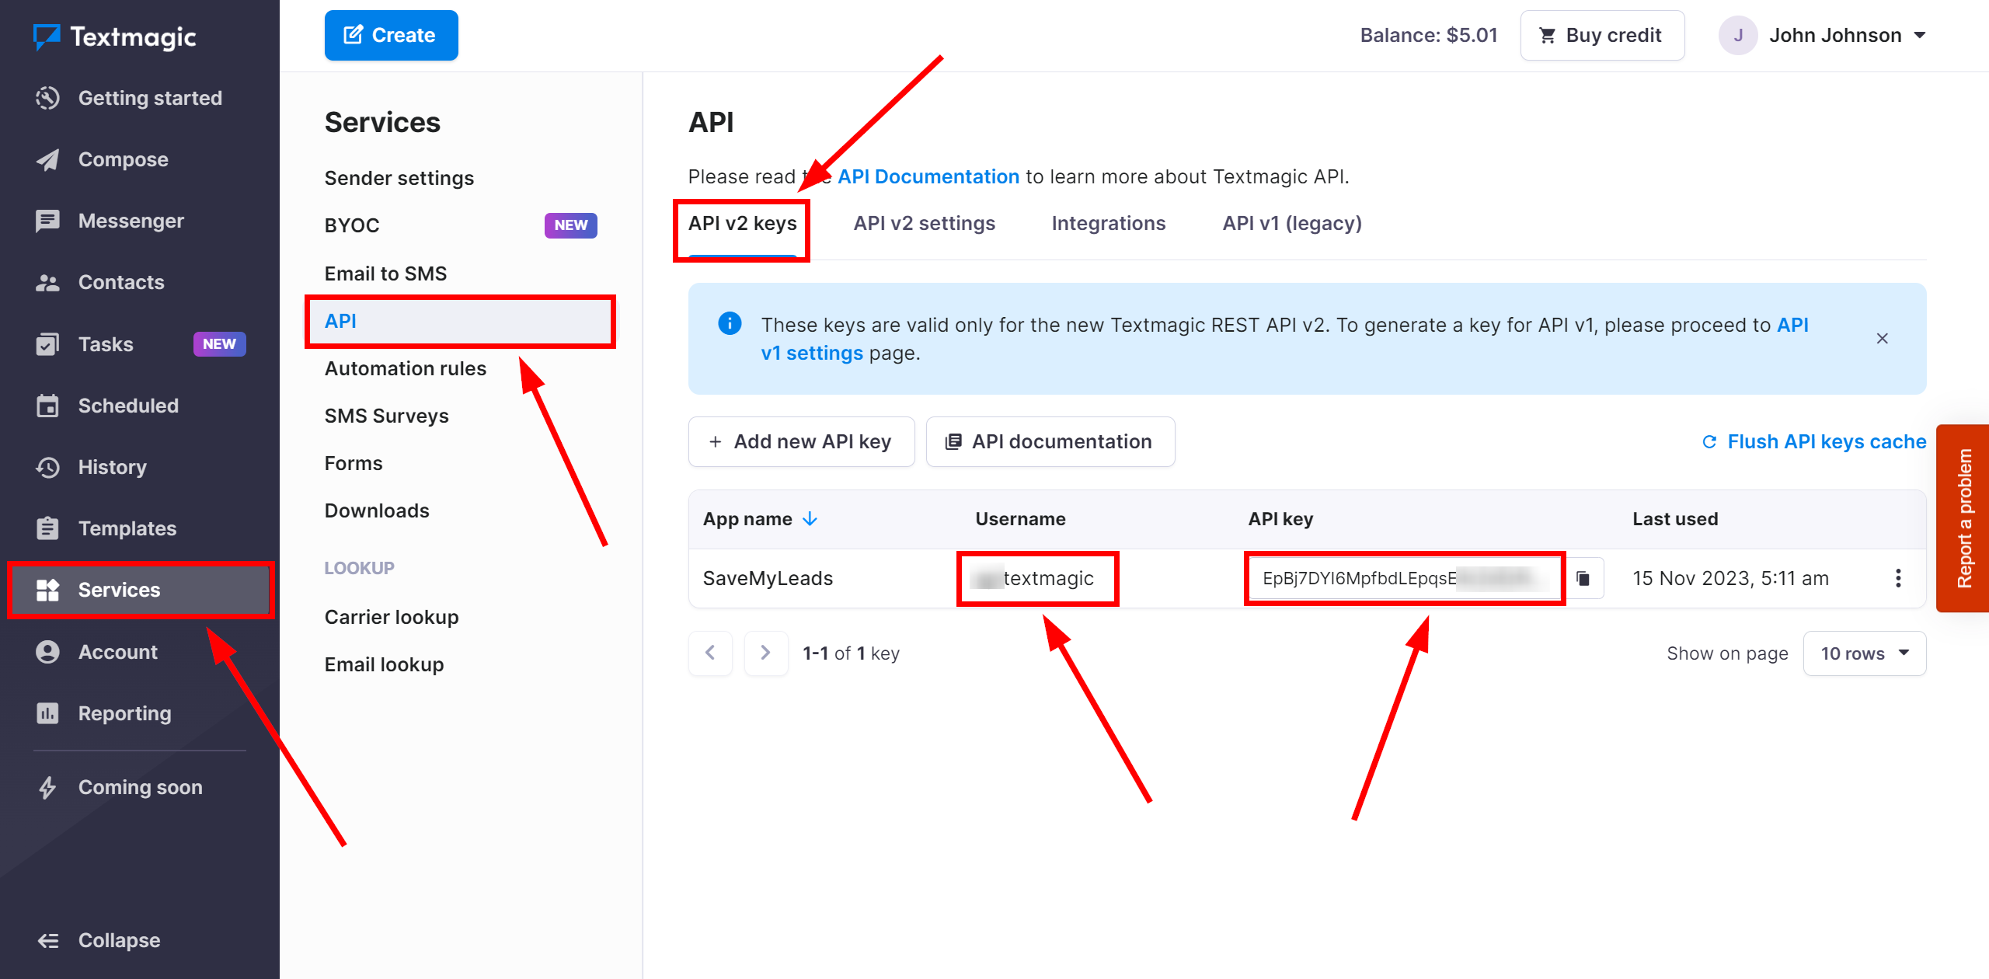1989x979 pixels.
Task: Open Email lookup
Action: (x=384, y=664)
